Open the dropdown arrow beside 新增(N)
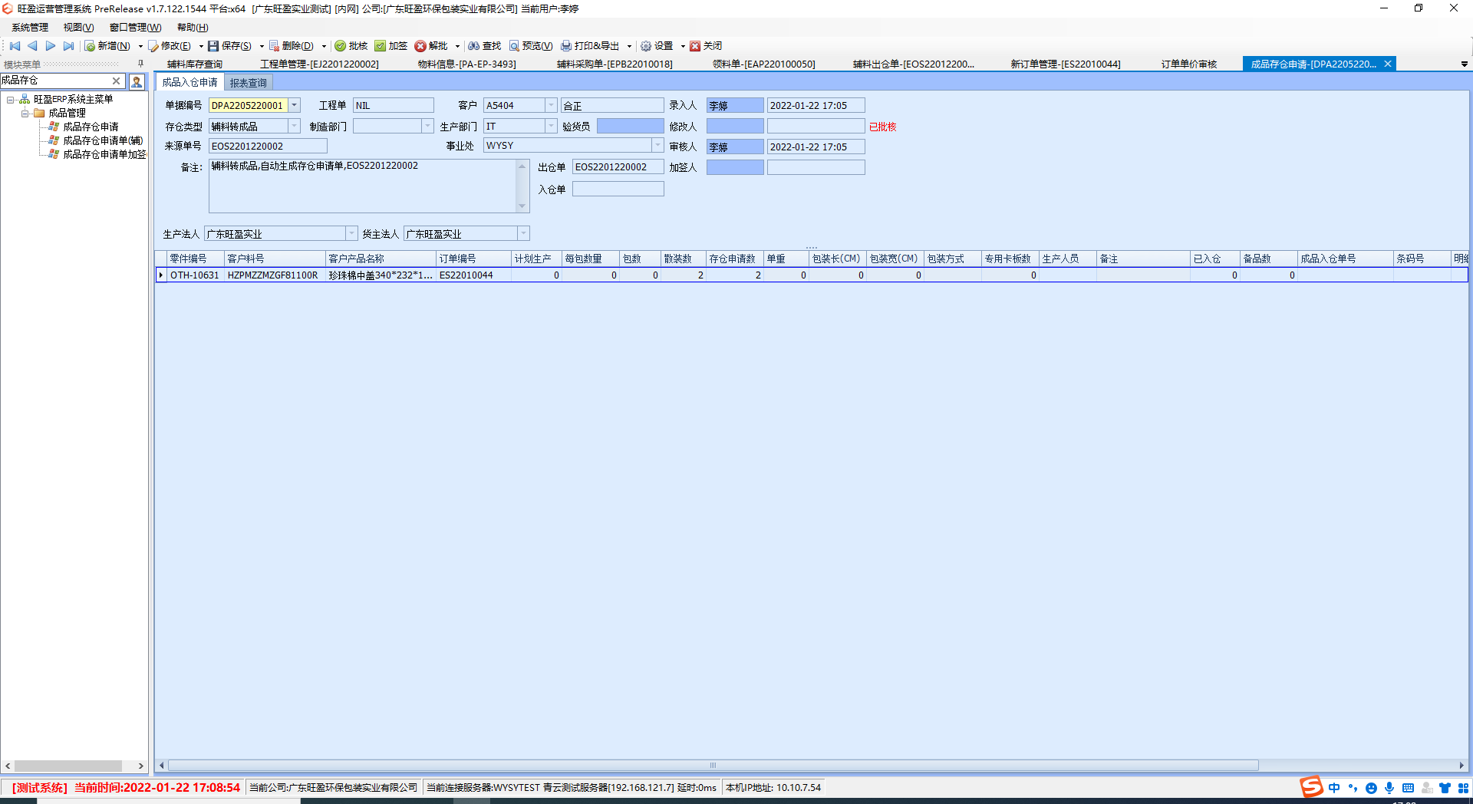1473x804 pixels. [x=140, y=46]
